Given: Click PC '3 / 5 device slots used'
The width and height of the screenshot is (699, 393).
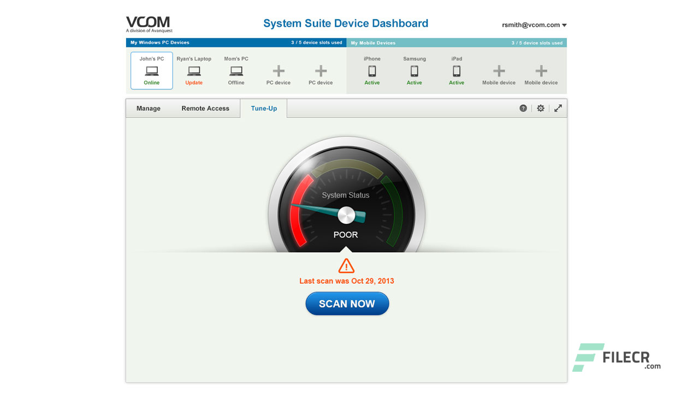Looking at the screenshot, I should pos(317,43).
